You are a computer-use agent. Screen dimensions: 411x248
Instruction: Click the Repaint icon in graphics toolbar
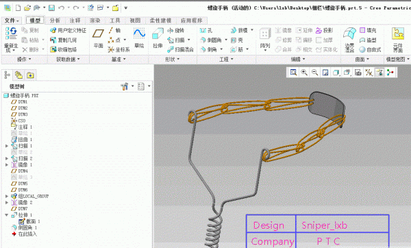point(325,73)
